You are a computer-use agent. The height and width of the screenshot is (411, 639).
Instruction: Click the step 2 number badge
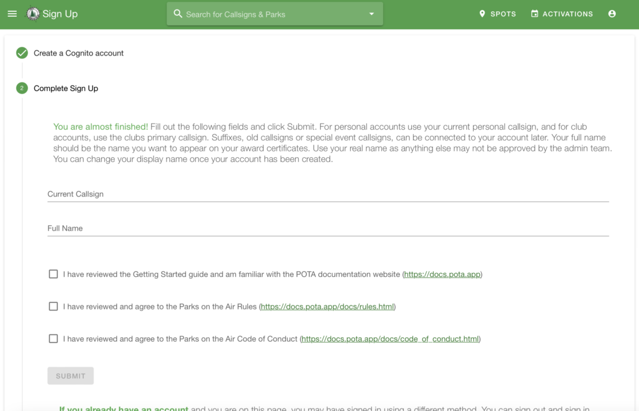point(22,89)
